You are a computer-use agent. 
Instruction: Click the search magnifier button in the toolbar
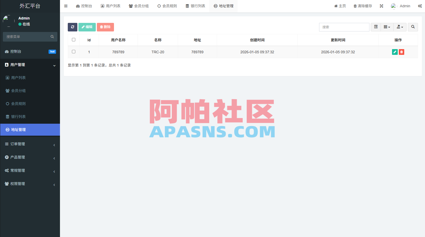(x=413, y=27)
